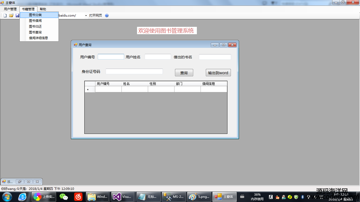
Task: Click the 打开网页 toolbar button
Action: (x=96, y=16)
